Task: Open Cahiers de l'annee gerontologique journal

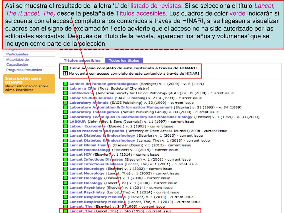Action: (x=103, y=84)
